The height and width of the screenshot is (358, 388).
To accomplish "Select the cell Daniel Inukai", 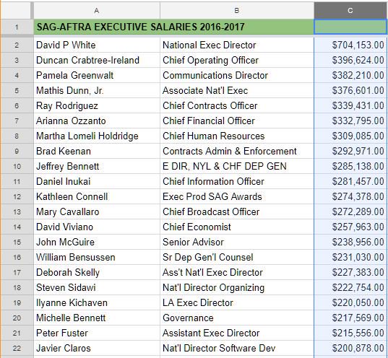I will [97, 181].
